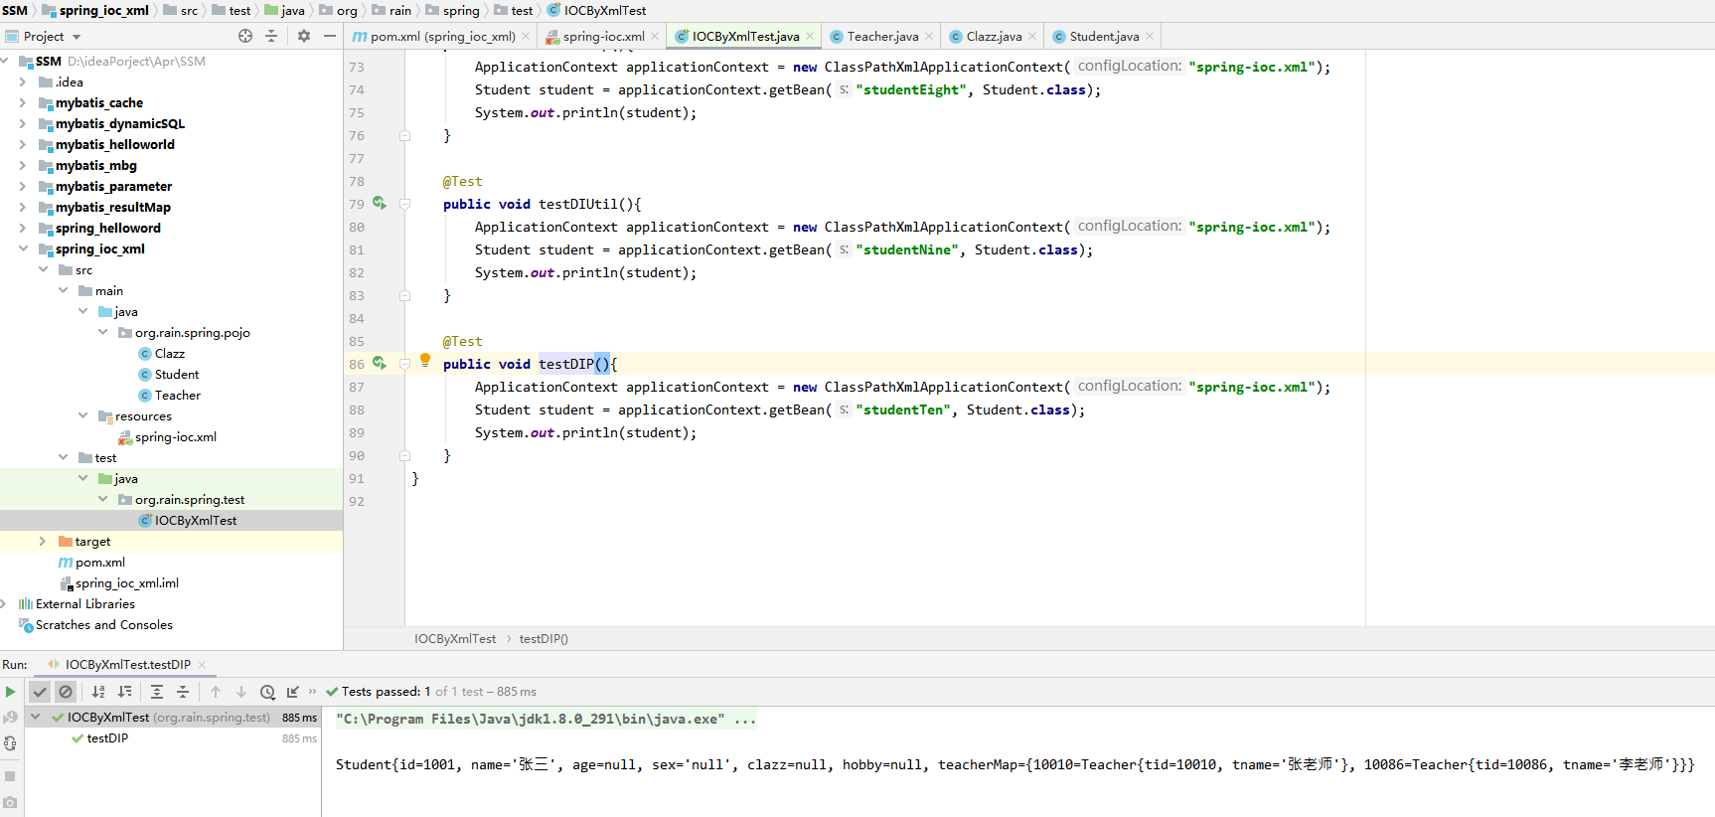Click the SSM root in navigation bar
The image size is (1715, 817).
pos(15,10)
